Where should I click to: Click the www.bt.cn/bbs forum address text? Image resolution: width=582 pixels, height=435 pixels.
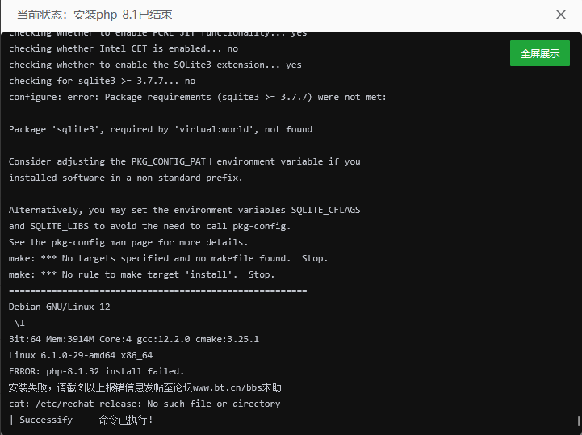point(228,388)
